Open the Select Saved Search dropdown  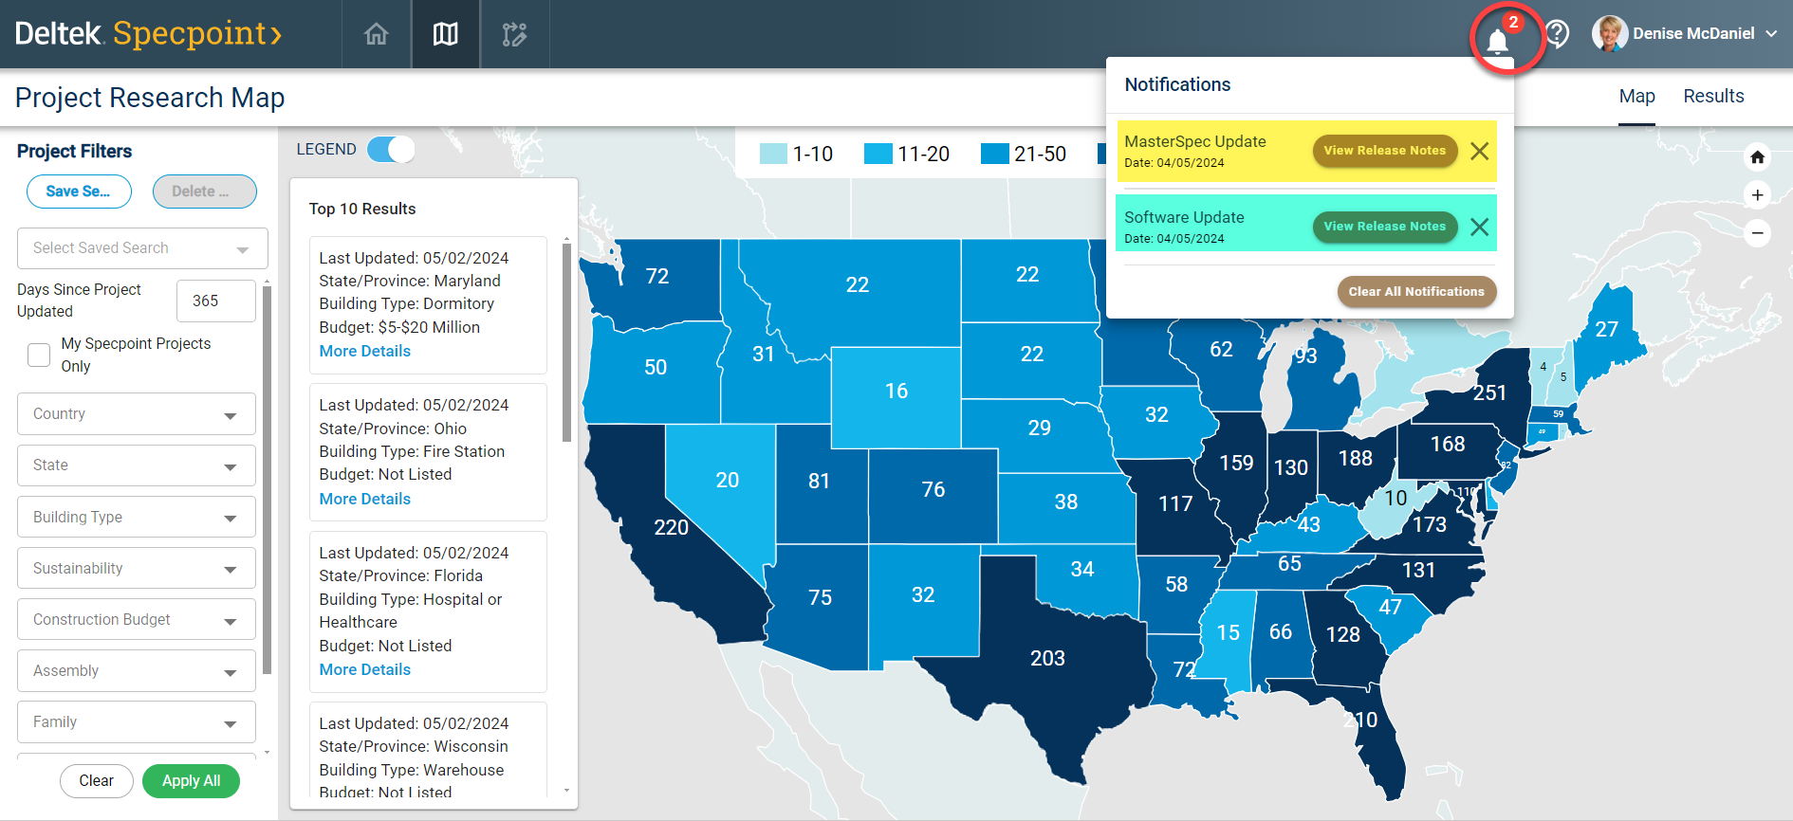point(142,248)
